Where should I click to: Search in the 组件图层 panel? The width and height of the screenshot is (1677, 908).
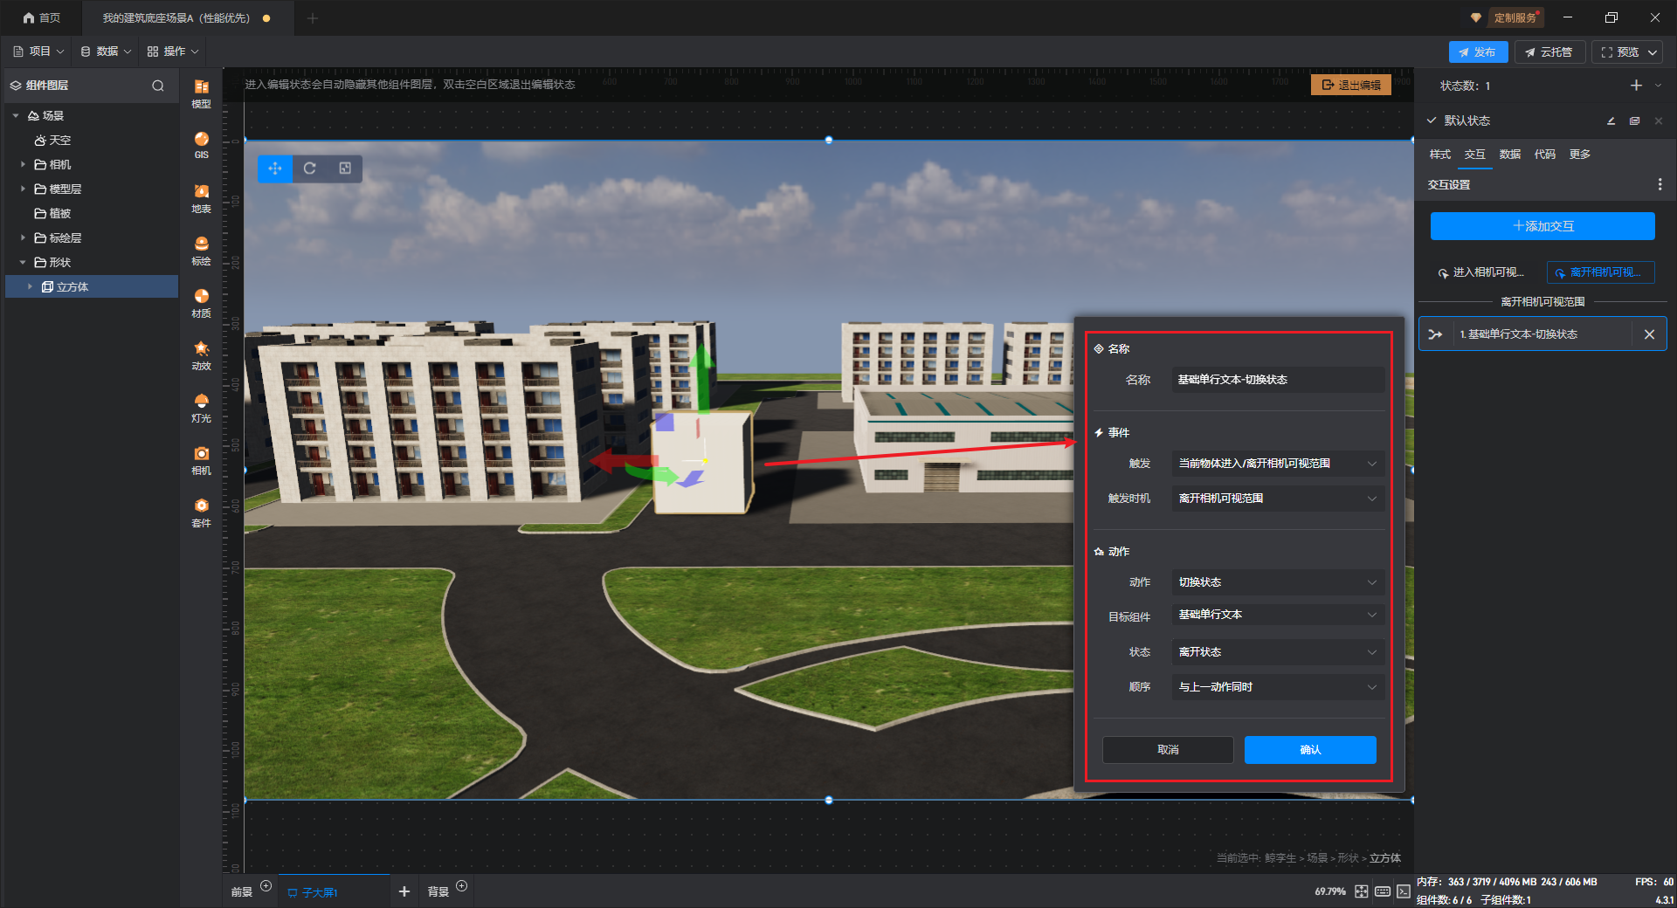158,86
